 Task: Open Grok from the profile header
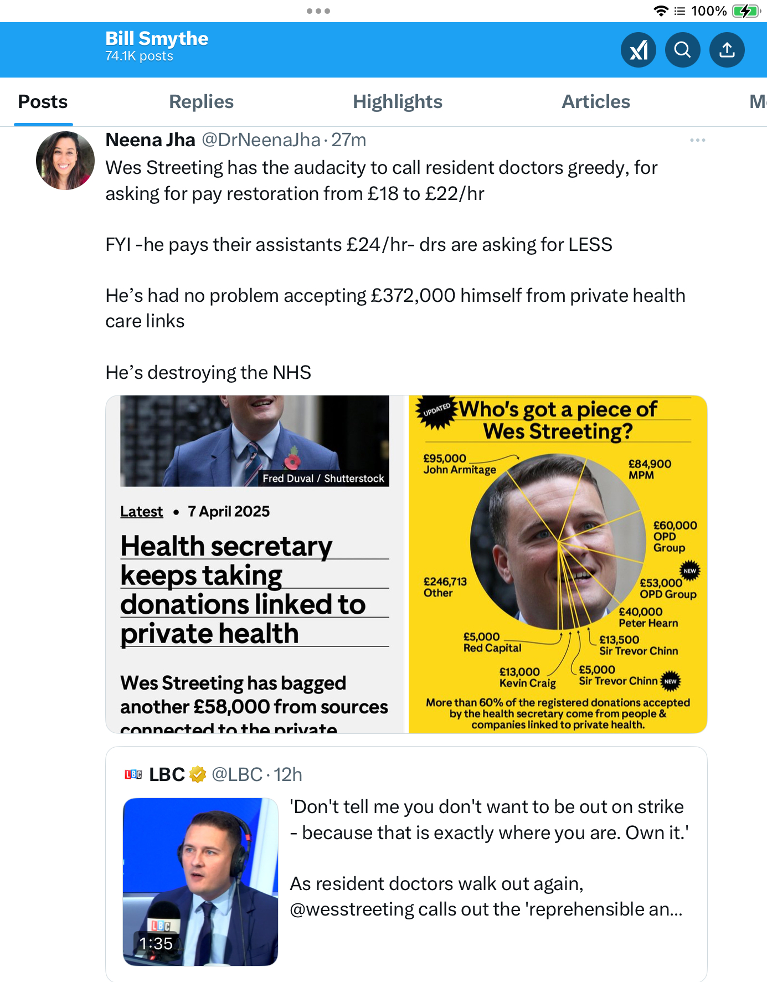(x=639, y=50)
